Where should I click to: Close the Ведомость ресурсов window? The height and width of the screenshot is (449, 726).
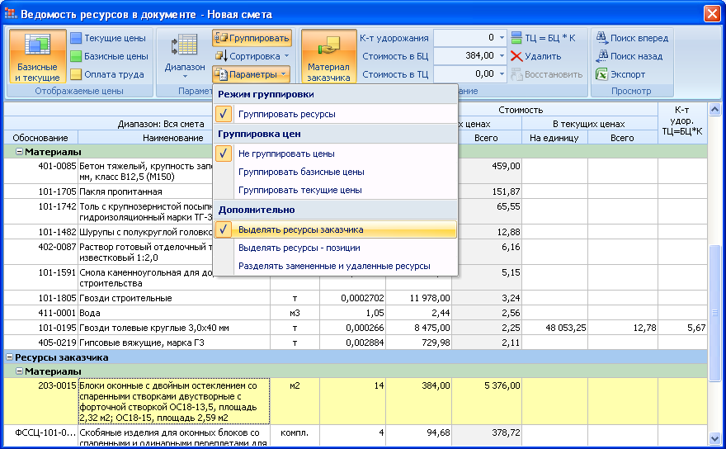pos(712,13)
